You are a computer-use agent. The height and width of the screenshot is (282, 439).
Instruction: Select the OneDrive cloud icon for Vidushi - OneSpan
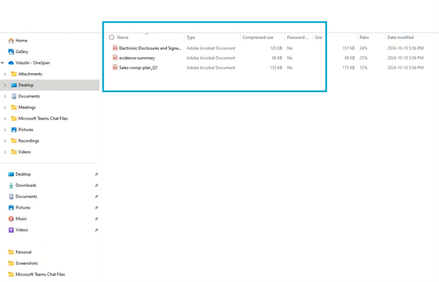[x=11, y=63]
